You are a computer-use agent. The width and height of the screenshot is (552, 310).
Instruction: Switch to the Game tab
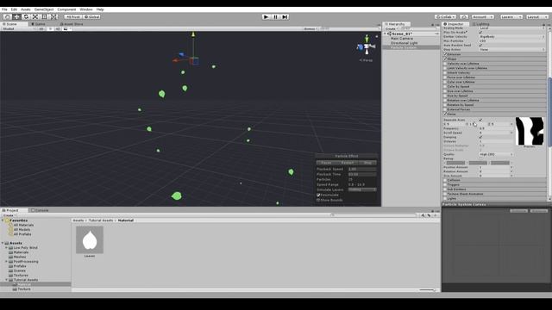pos(38,24)
